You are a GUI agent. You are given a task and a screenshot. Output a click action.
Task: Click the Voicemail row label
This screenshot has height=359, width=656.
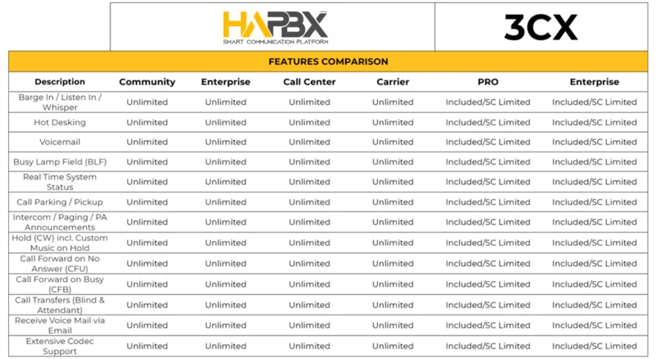[60, 142]
